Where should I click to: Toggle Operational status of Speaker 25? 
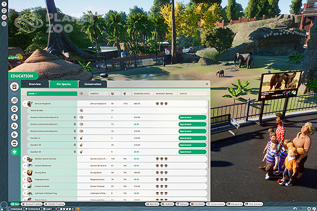click(192, 145)
